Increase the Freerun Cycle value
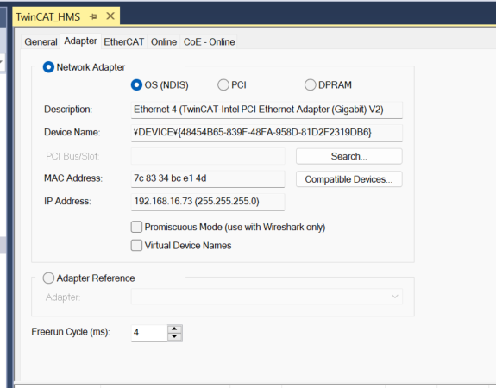 174,329
